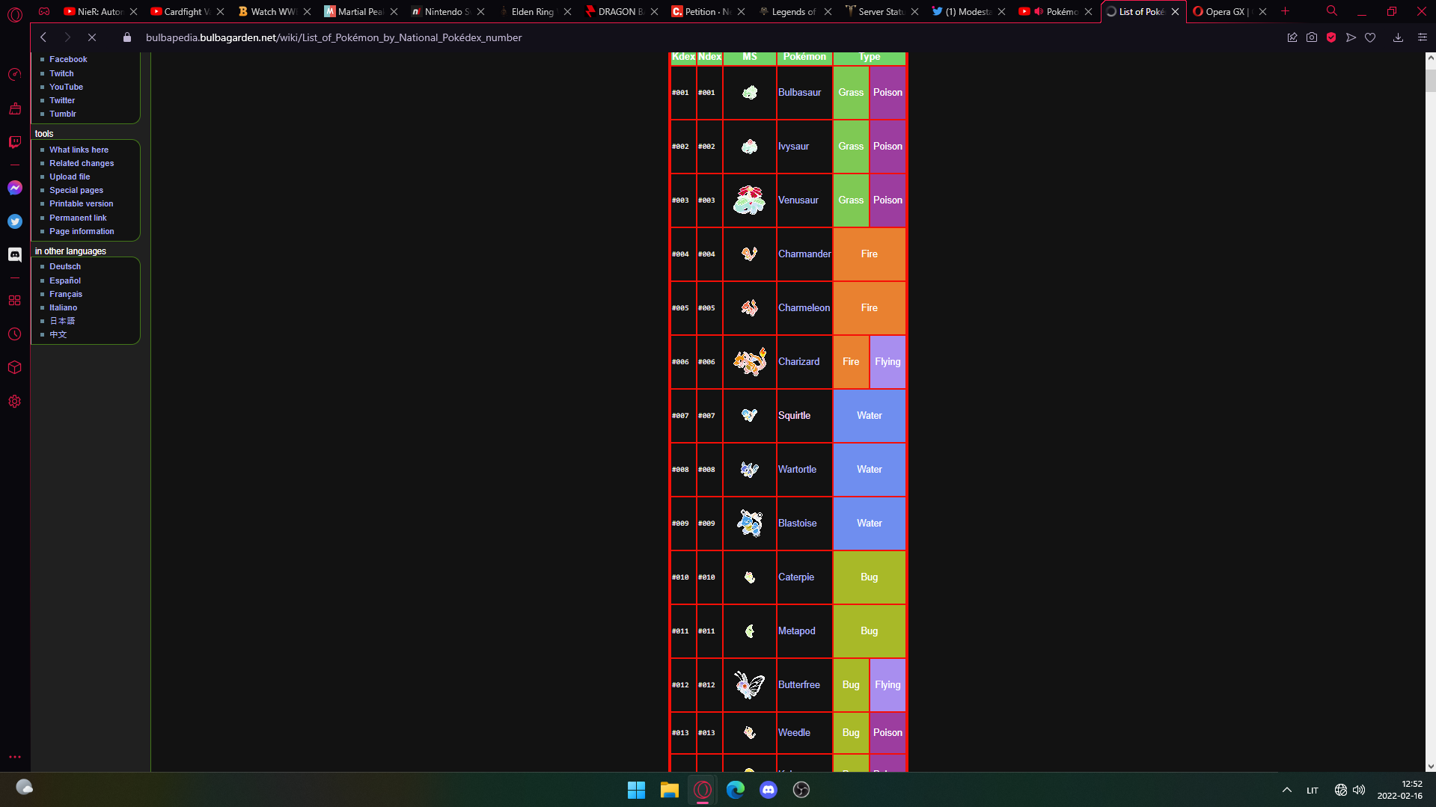Open Opera settings gear in sidebar
This screenshot has height=807, width=1436.
coord(14,402)
